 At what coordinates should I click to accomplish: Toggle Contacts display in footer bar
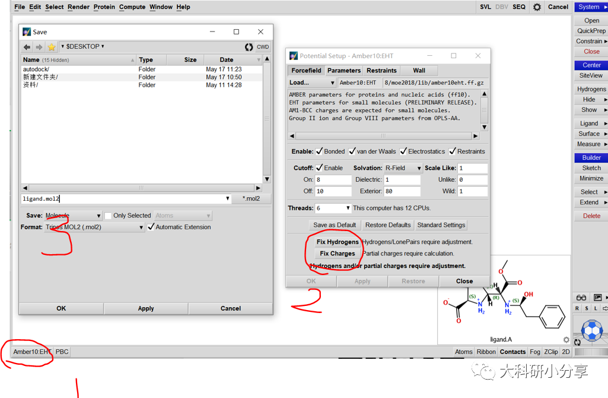(x=512, y=352)
